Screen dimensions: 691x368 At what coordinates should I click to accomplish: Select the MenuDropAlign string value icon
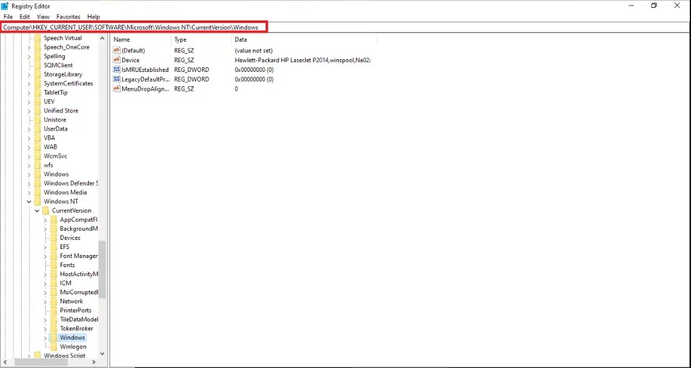(x=117, y=89)
